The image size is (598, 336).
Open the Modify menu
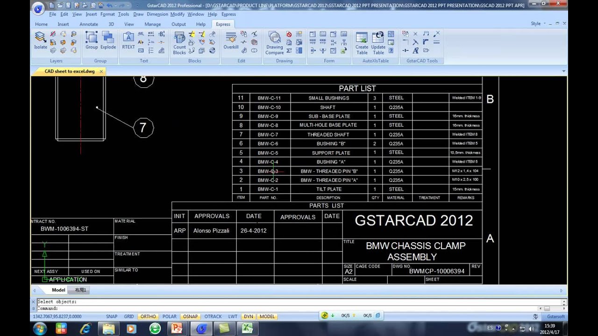coord(178,14)
